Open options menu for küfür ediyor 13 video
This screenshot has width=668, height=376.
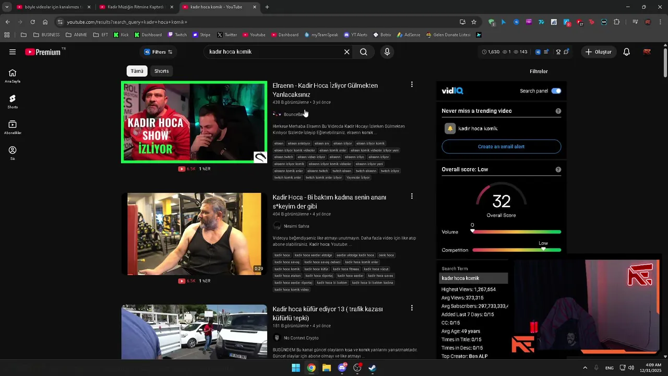(x=412, y=308)
